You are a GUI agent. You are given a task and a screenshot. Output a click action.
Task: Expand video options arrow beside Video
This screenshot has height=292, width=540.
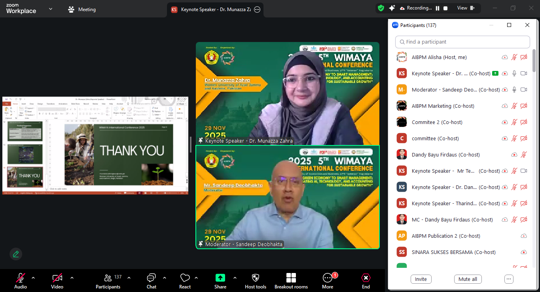point(72,278)
